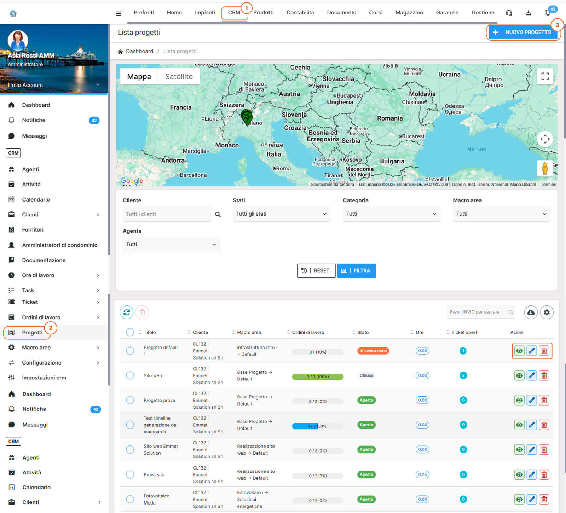Open the Stati dropdown
566x513 pixels.
pyautogui.click(x=281, y=214)
